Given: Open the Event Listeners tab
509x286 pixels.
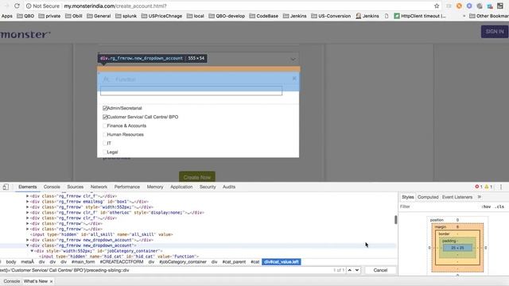Looking at the screenshot, I should click(x=457, y=197).
